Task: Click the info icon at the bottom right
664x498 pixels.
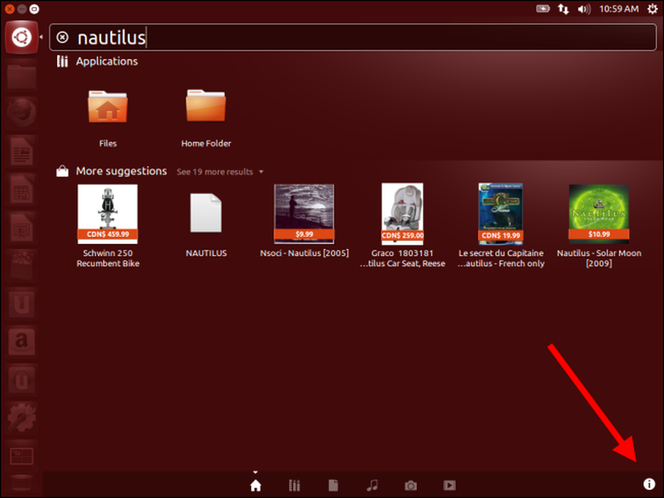Action: [x=649, y=484]
